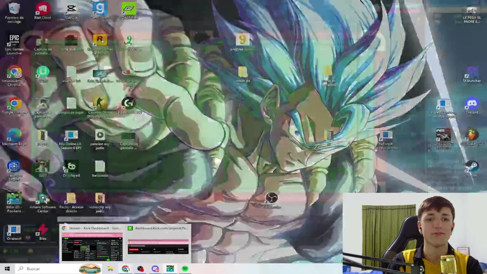Launch SKlauncher from the desktop
The image size is (487, 274).
tap(472, 75)
